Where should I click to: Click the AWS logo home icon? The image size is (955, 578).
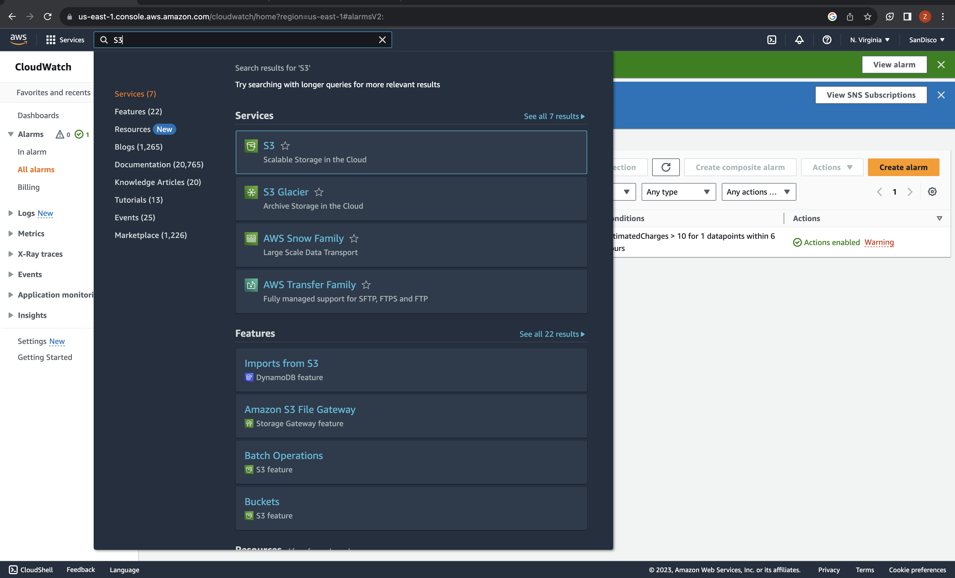[x=18, y=39]
